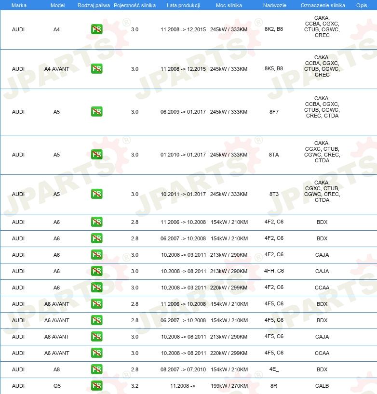Click the BDX engine code in the A8 row
The width and height of the screenshot is (377, 394).
point(322,369)
